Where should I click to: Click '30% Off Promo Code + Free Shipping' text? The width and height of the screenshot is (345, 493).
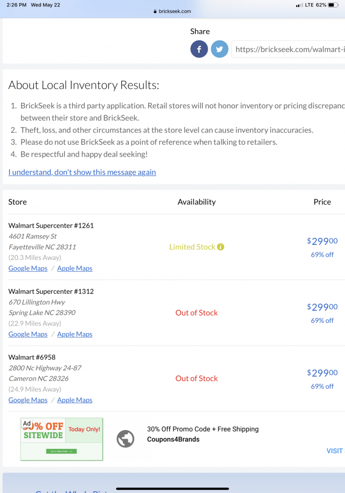(x=203, y=429)
